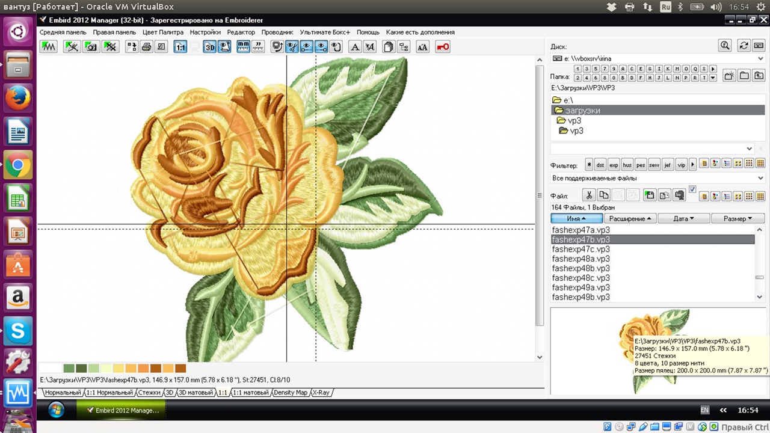Sort by Расширение column header
770x433 pixels.
[630, 218]
